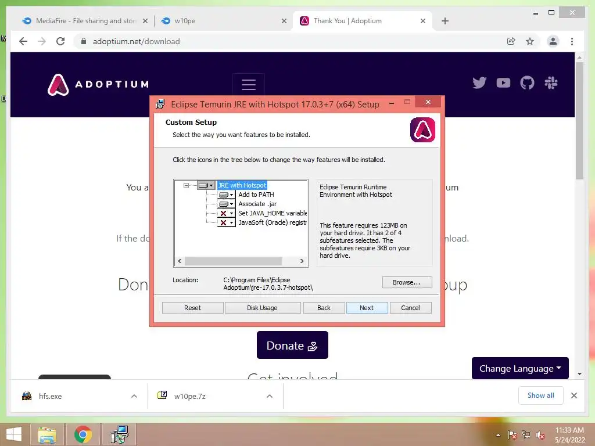Collapse the JRE with Hotspot tree node
The width and height of the screenshot is (595, 446).
[x=186, y=185]
